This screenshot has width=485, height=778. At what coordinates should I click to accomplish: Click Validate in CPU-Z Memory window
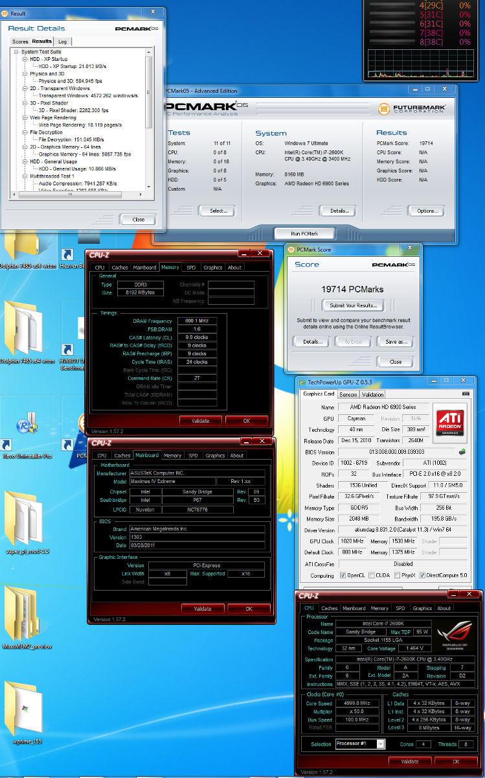click(201, 421)
